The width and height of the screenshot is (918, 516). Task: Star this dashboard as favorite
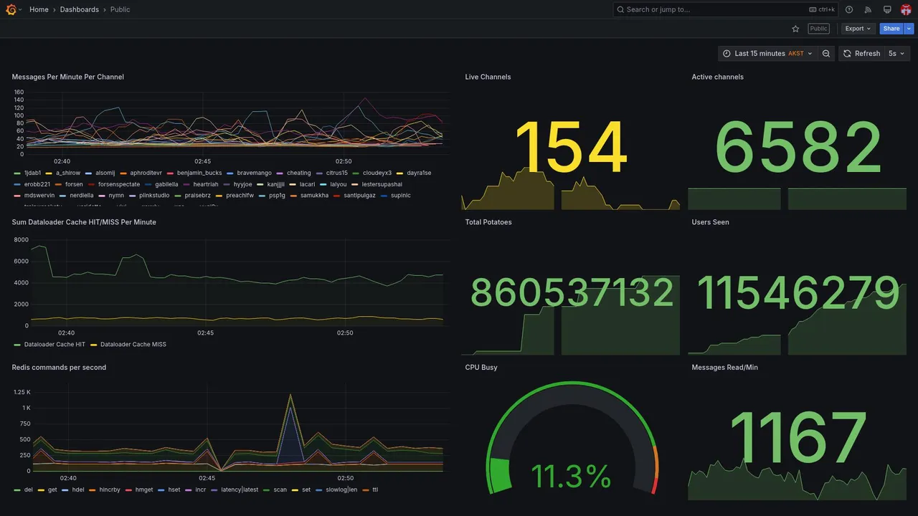(x=795, y=29)
